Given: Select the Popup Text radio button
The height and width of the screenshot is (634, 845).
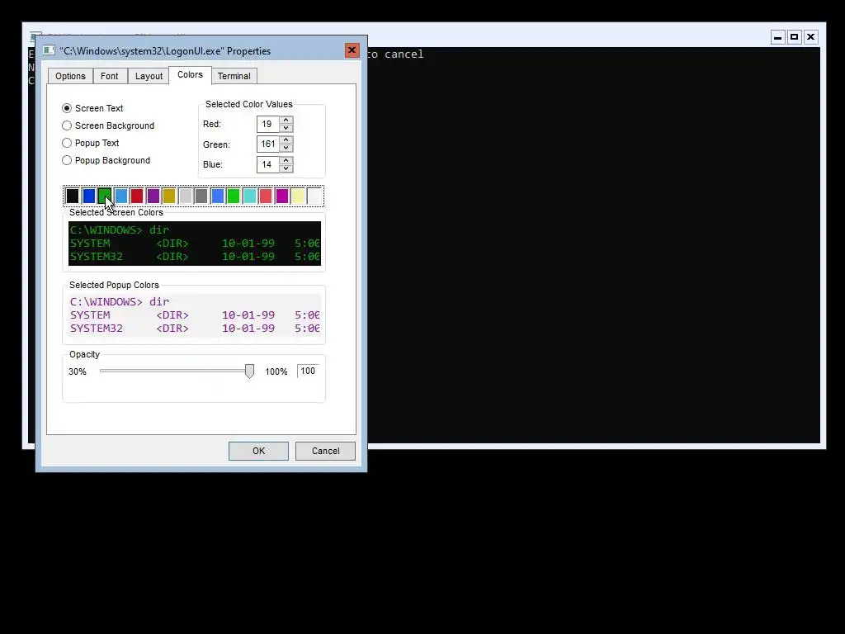Looking at the screenshot, I should 67,143.
